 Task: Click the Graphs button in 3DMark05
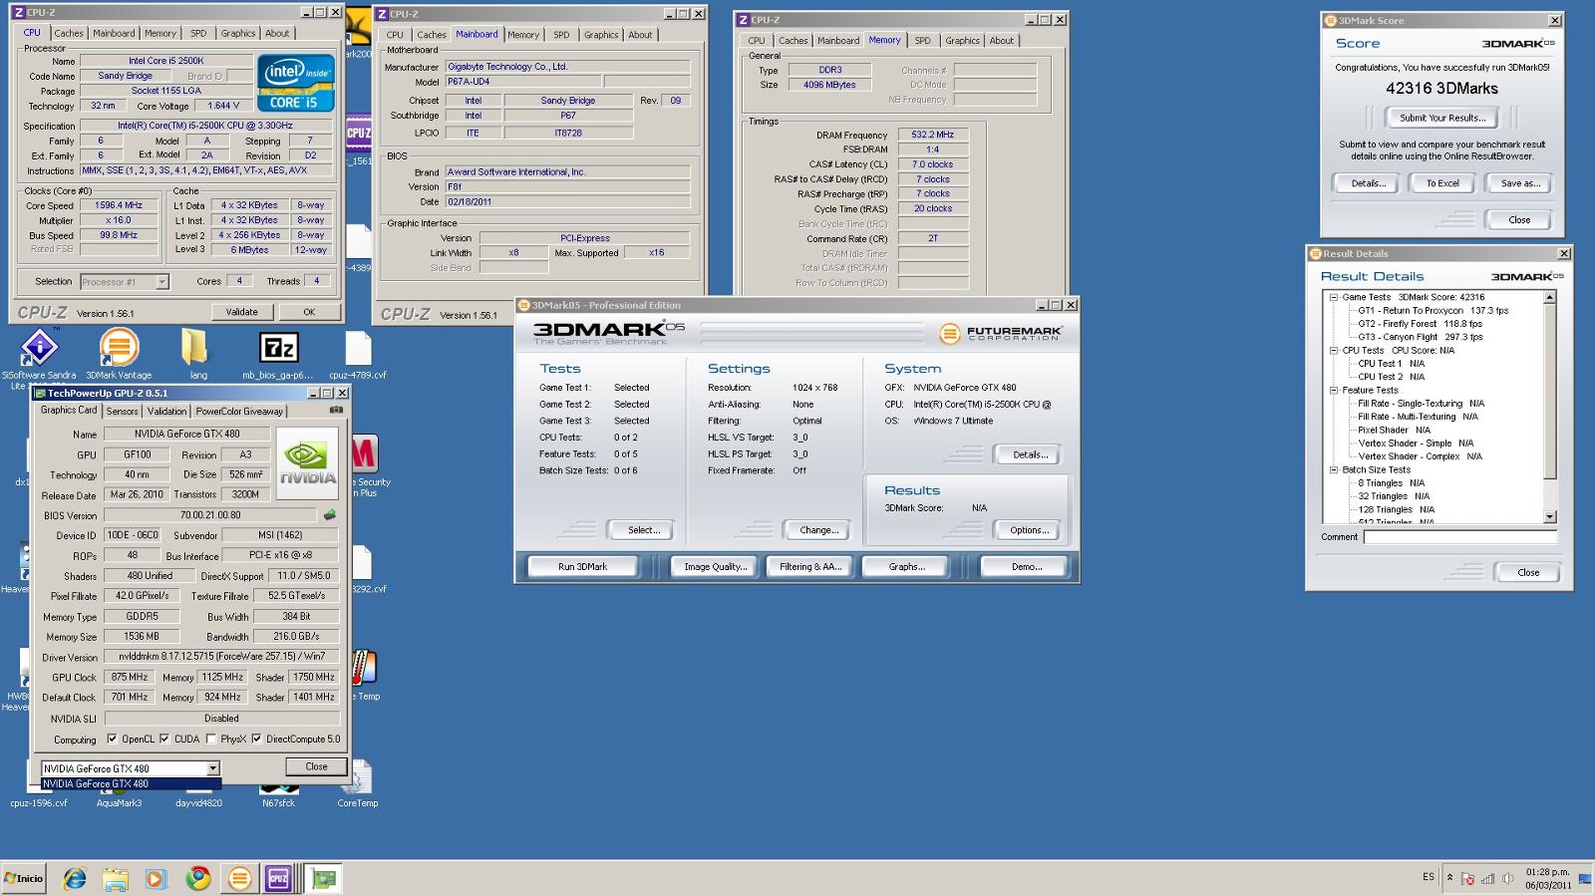[x=906, y=566]
